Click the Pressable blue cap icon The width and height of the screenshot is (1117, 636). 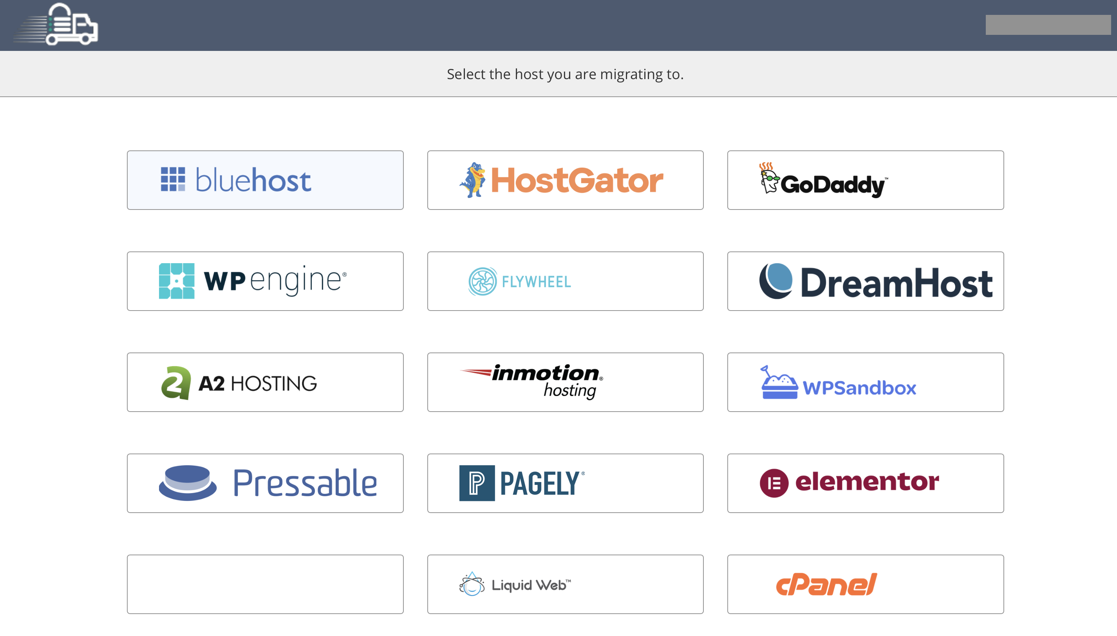[188, 482]
